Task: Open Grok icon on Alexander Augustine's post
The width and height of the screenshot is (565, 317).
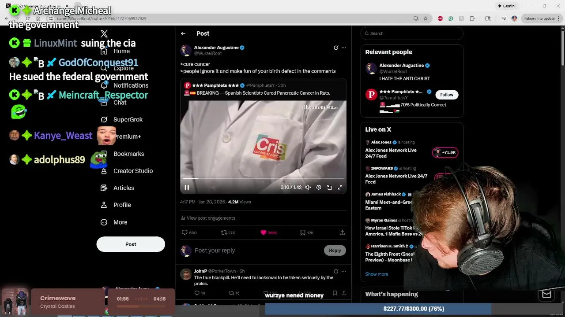Action: click(336, 48)
